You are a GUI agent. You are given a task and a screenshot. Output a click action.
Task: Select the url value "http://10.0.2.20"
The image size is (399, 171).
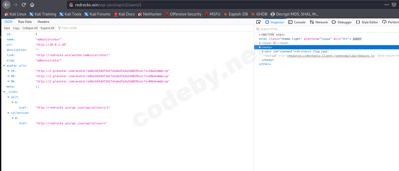51,45
